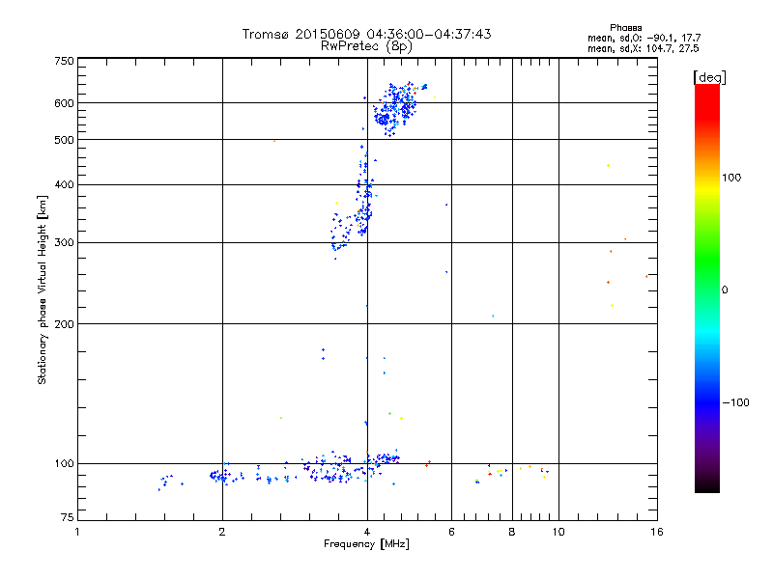Click the y-axis tick label '750'
This screenshot has height=579, width=773.
[64, 61]
